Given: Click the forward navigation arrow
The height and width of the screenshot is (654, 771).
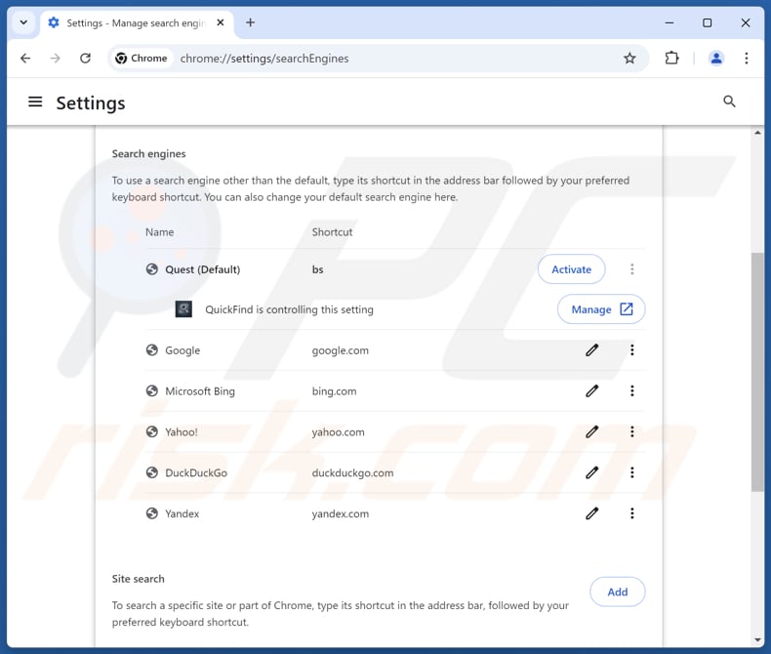Looking at the screenshot, I should tap(55, 58).
